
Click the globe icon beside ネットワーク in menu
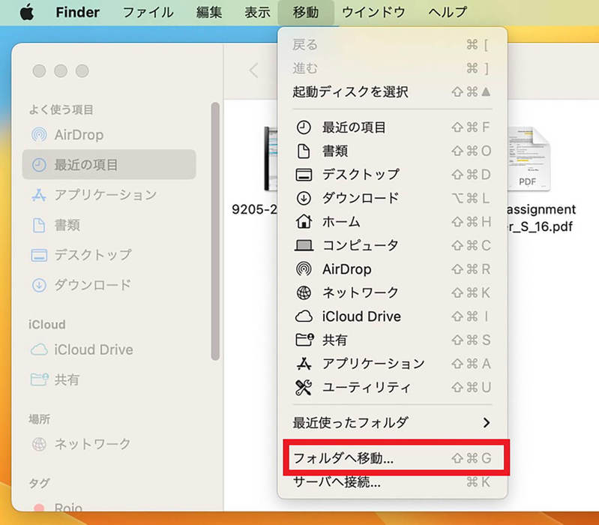click(304, 292)
